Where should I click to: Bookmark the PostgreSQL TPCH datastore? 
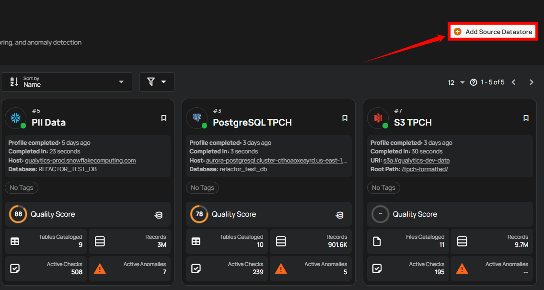coord(345,118)
